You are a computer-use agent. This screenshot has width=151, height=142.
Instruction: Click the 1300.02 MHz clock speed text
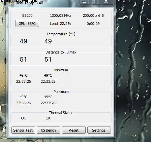[x=60, y=15]
